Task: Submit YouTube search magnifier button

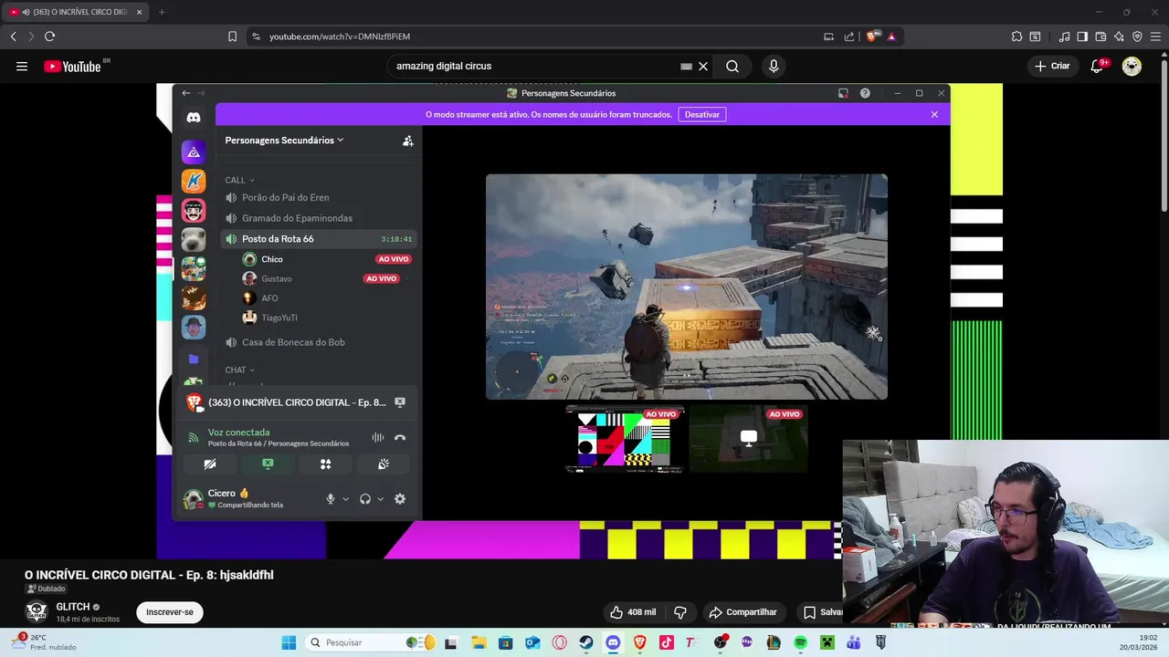Action: pyautogui.click(x=732, y=67)
